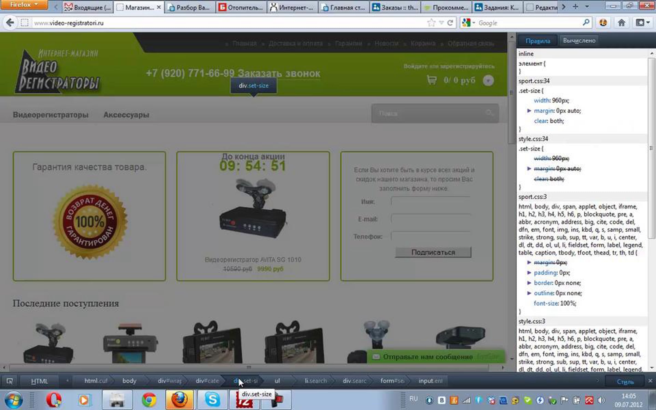Click the Firefox home button
Screen dimensions: 656x410
point(621,23)
